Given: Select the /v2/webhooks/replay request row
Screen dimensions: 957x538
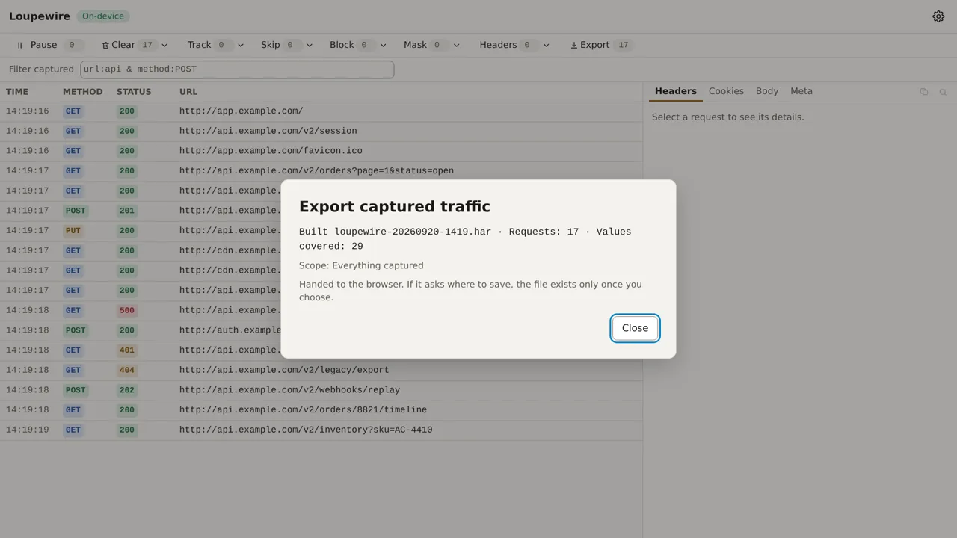Looking at the screenshot, I should 321,390.
